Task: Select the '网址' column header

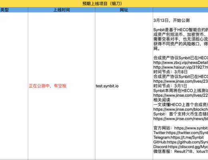Action: coord(124,10)
